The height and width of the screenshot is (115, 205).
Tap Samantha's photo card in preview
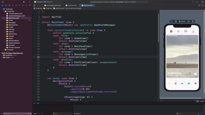182,56
